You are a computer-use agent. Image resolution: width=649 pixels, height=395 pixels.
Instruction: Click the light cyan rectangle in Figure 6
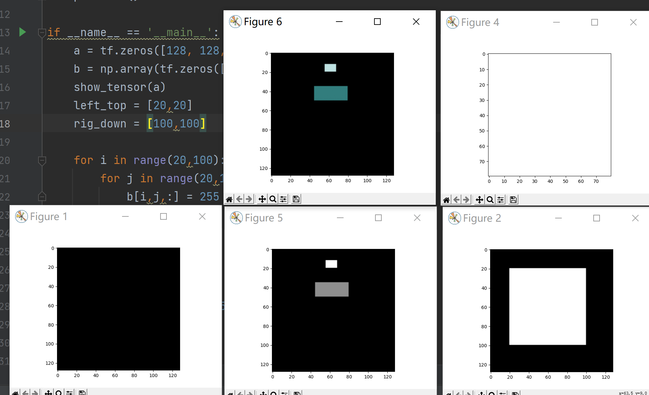330,68
